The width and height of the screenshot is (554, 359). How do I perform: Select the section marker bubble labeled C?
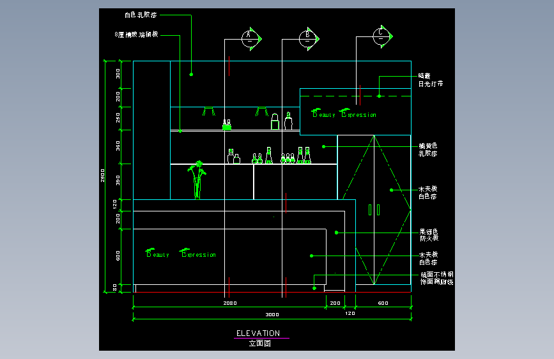click(x=383, y=36)
